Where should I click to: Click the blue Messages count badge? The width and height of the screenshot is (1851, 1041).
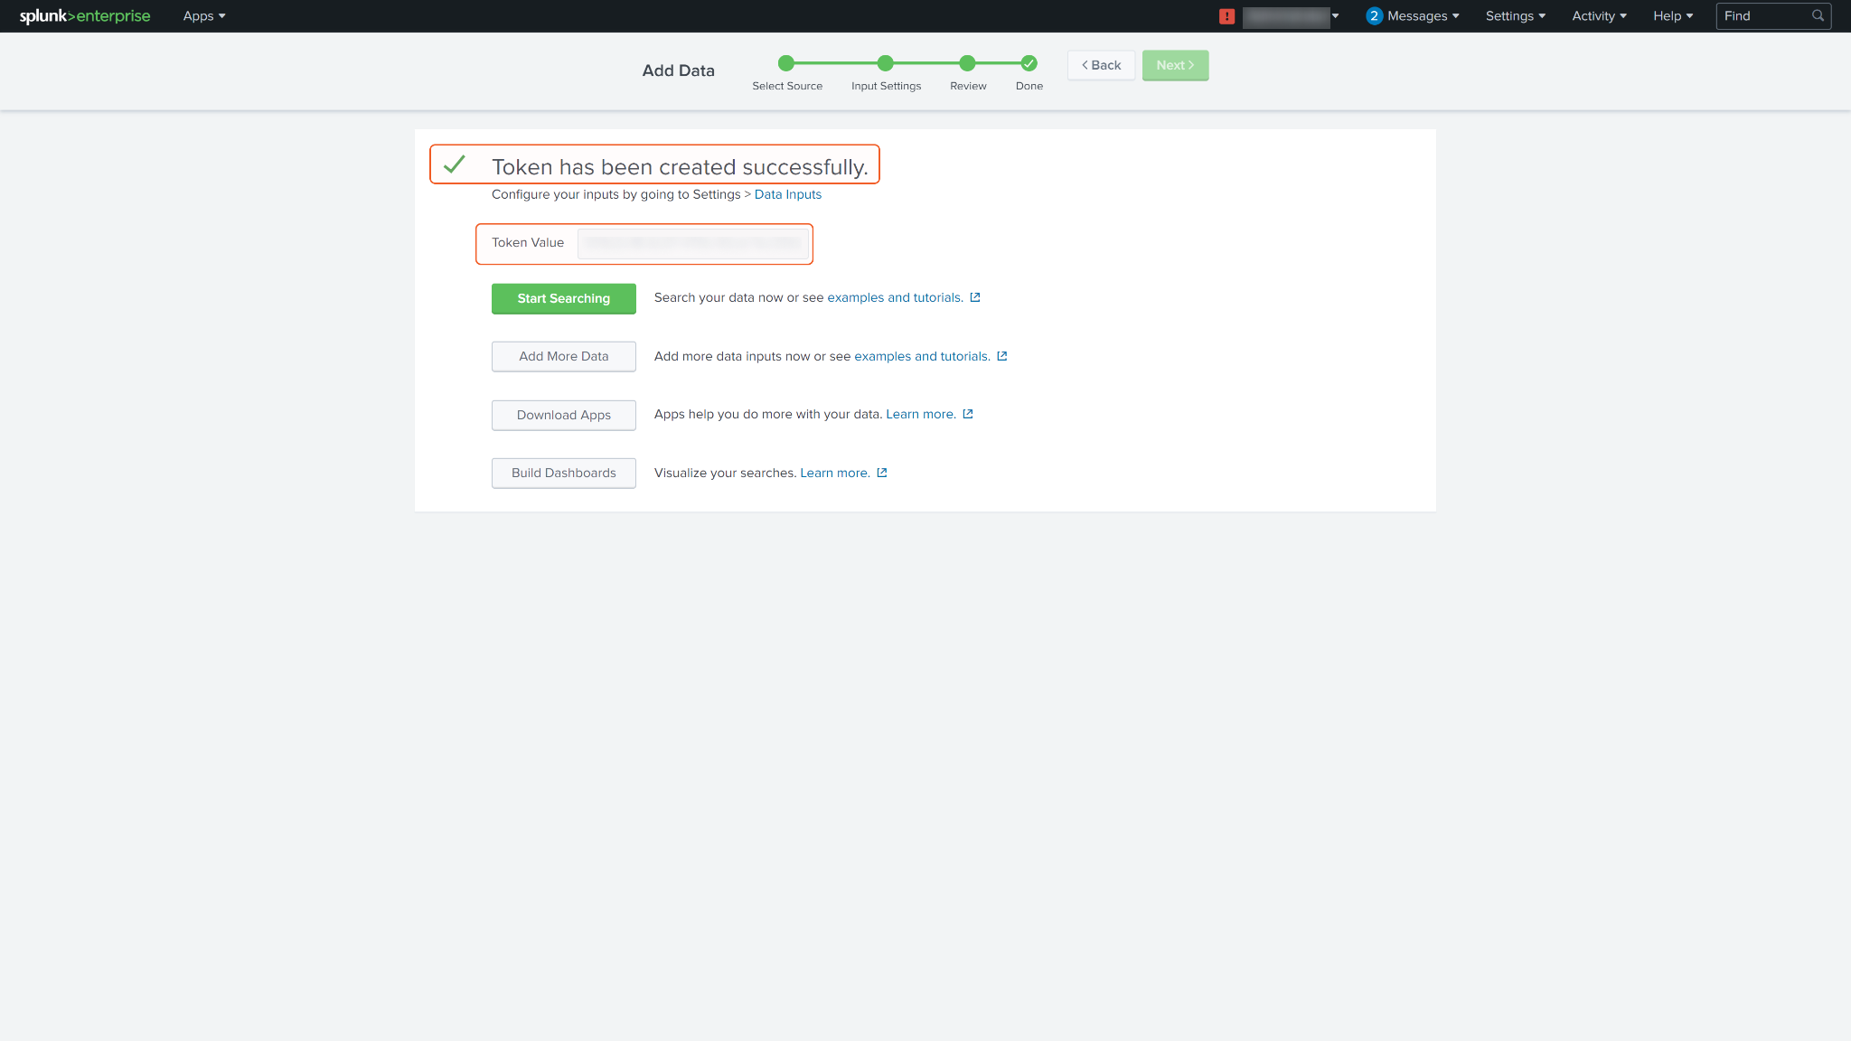click(x=1374, y=16)
